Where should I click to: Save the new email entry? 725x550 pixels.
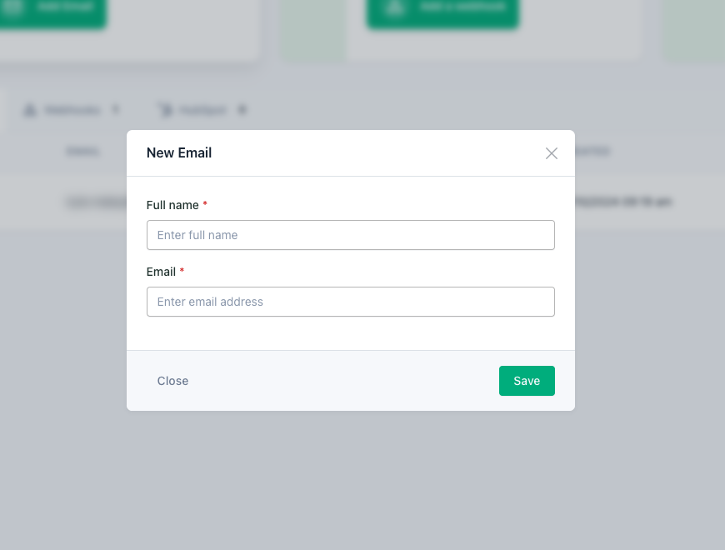pyautogui.click(x=527, y=381)
